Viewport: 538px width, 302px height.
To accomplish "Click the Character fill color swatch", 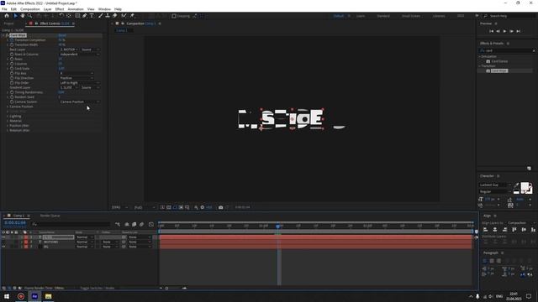I will [x=525, y=186].
